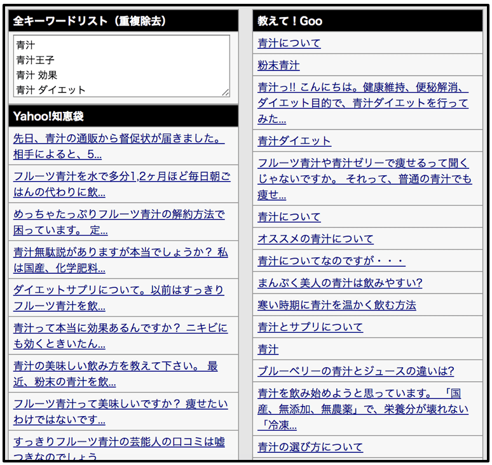Open the オススメの青汁について link

pyautogui.click(x=316, y=239)
